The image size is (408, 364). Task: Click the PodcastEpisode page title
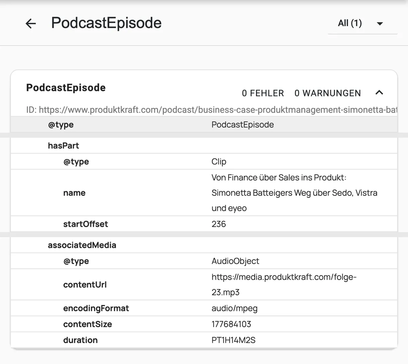coord(106,23)
